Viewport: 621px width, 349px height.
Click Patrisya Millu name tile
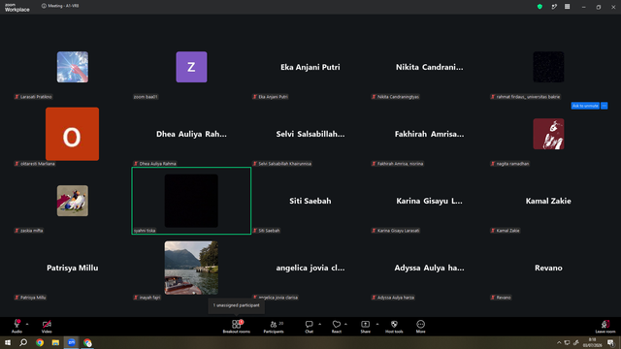click(73, 268)
